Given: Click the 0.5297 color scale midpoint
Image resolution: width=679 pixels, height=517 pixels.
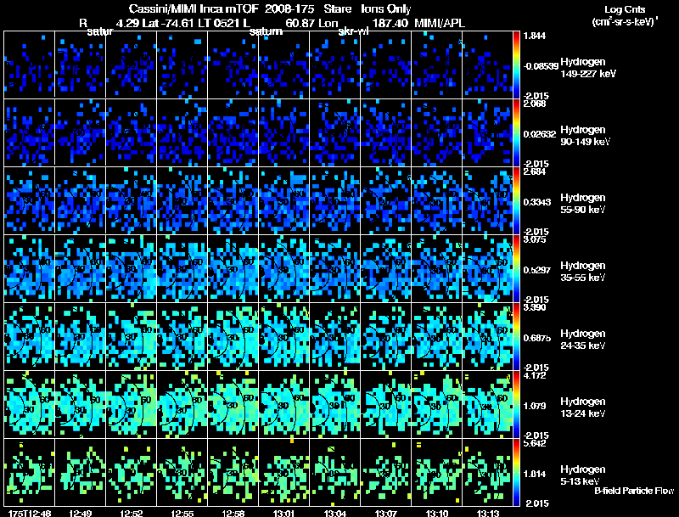Looking at the screenshot, I should 537,270.
